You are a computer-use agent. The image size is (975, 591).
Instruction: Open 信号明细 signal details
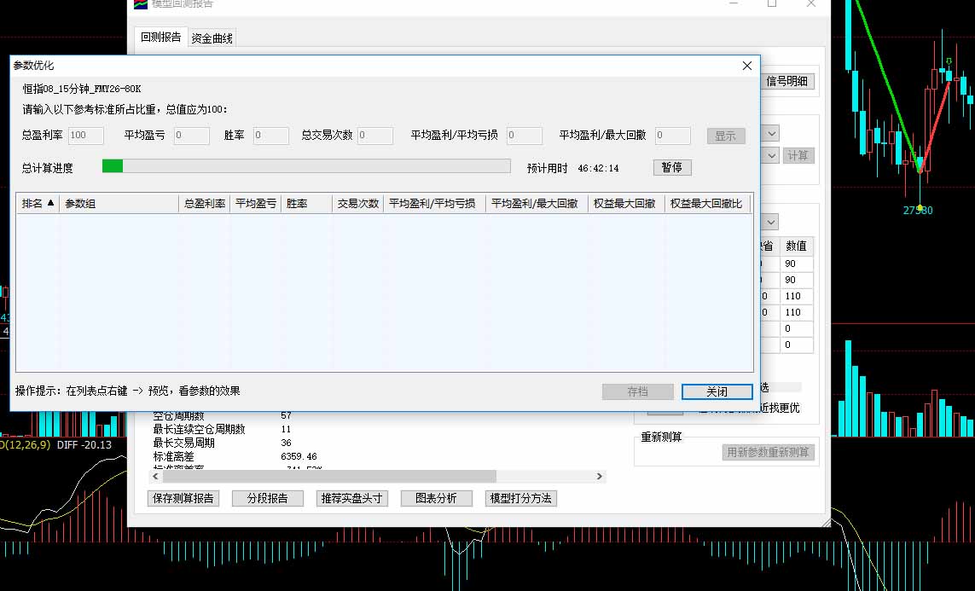click(787, 82)
